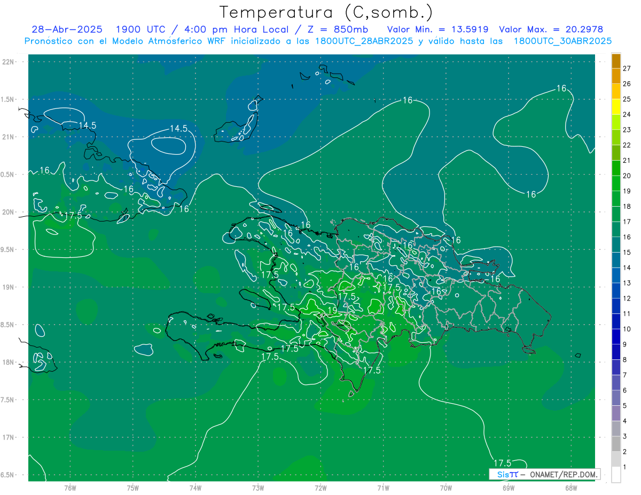Click the '73W' longitude axis label
Viewport: 641px width, 495px height.
pyautogui.click(x=258, y=488)
